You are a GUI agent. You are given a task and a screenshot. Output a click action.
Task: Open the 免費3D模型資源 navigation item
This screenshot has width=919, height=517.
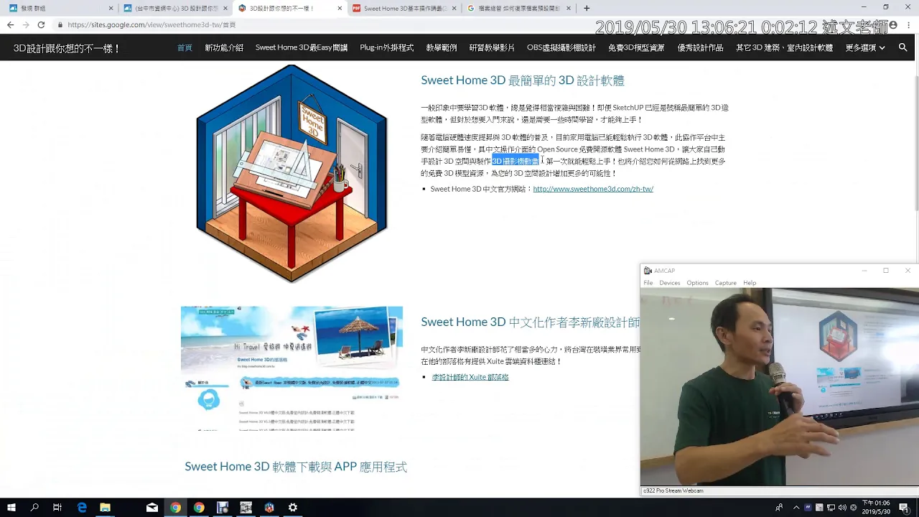tap(636, 48)
